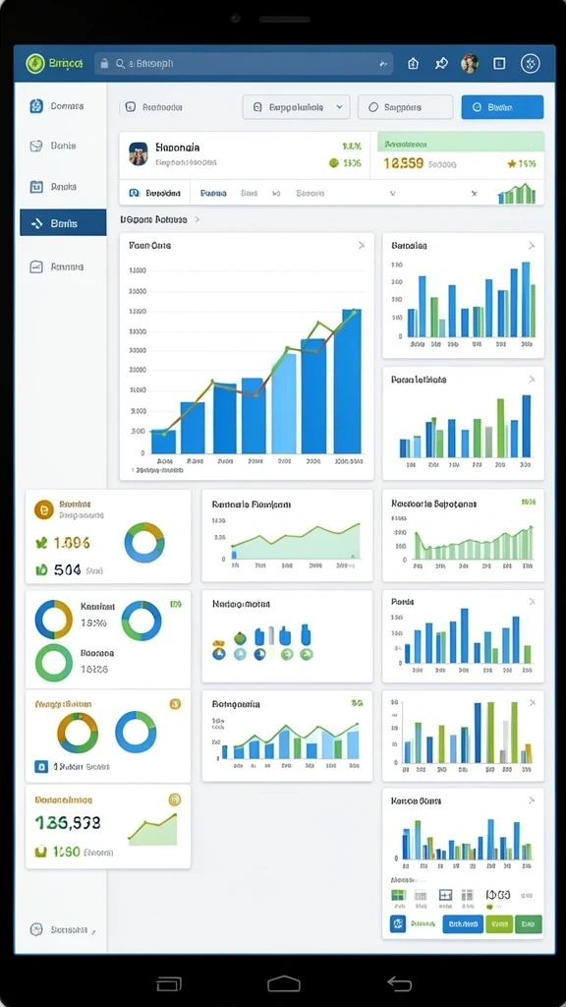Screen dimensions: 566x1007
Task: Click the donut chart in the 1.896 card
Action: (x=144, y=543)
